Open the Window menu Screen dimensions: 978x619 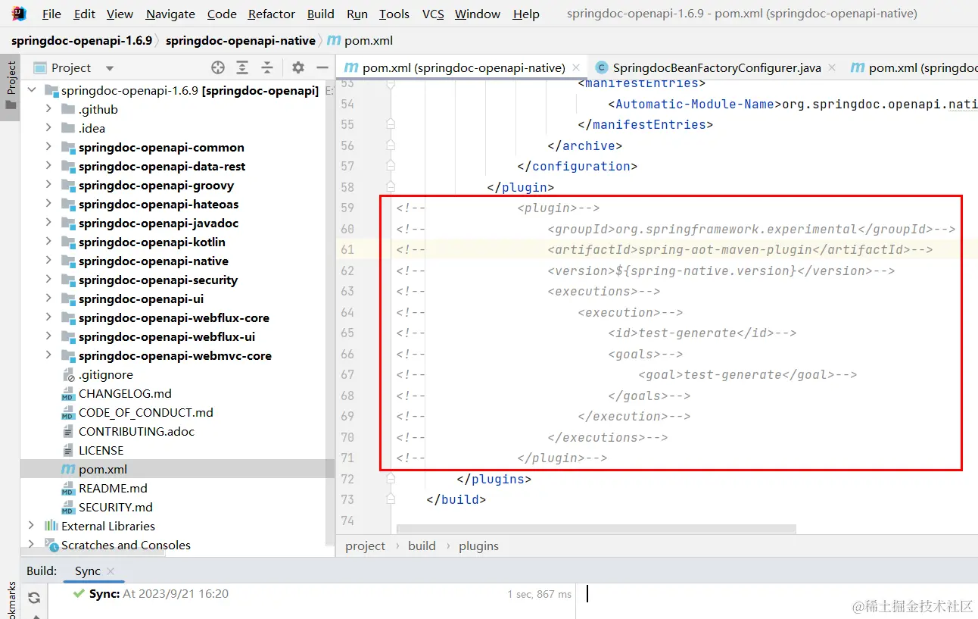[478, 14]
